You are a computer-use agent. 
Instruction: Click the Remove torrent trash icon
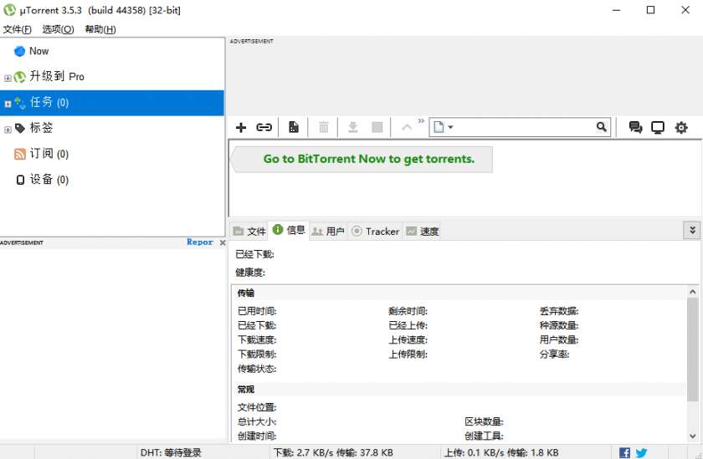324,128
